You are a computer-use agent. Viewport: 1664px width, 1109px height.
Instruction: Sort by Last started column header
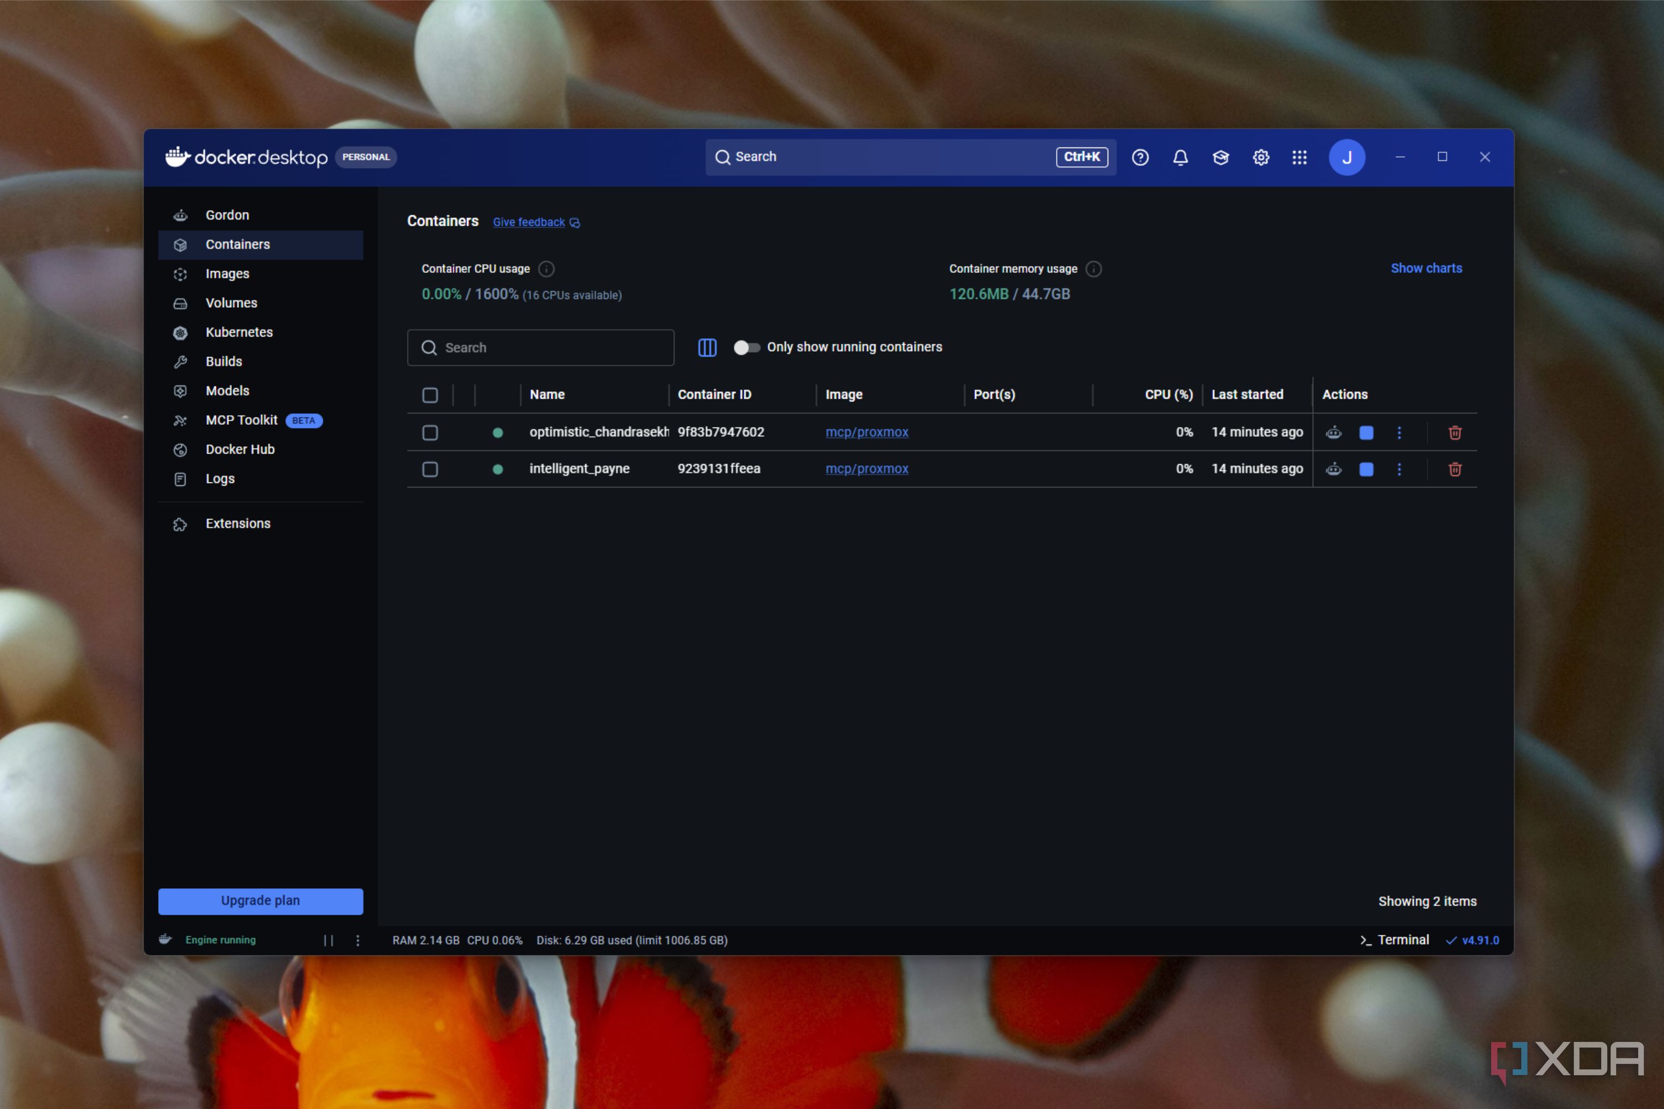(1246, 395)
